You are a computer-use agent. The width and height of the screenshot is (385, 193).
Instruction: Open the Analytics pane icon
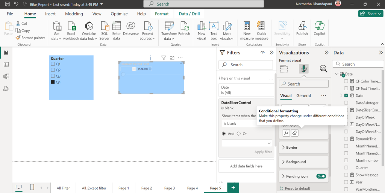tap(323, 69)
